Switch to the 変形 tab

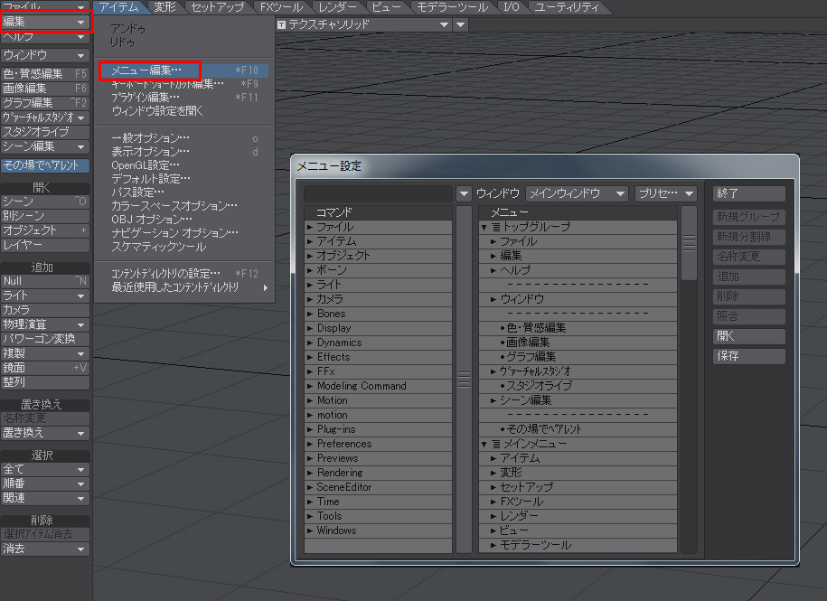pos(164,7)
